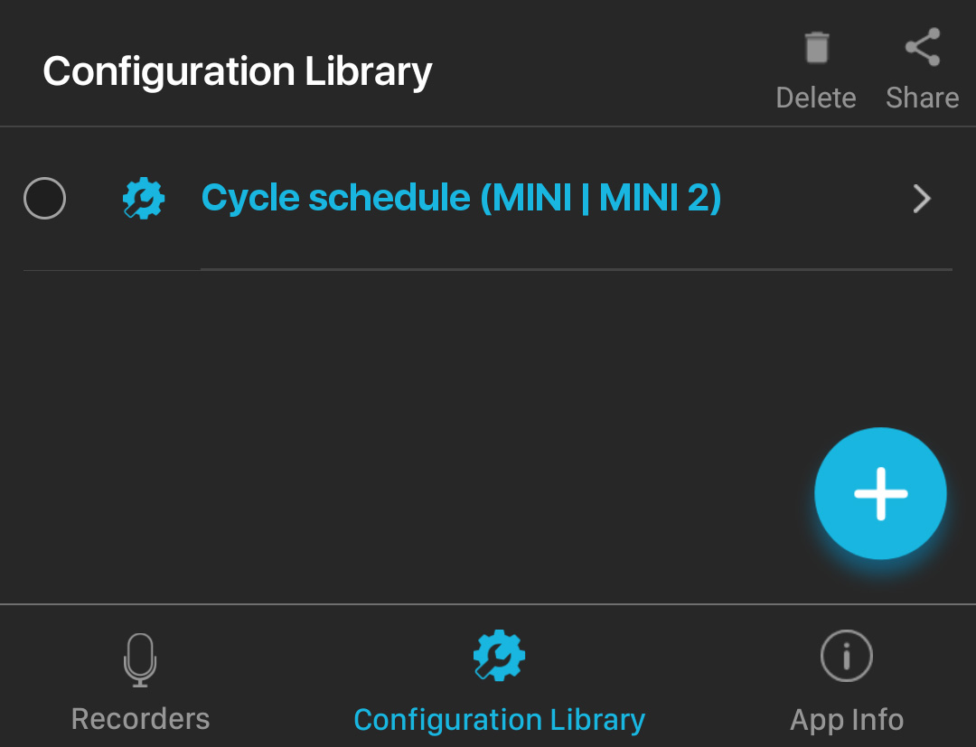Click the gear icon beside Cycle schedule

pyautogui.click(x=144, y=197)
